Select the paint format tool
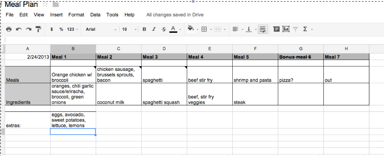 pyautogui.click(x=39, y=29)
